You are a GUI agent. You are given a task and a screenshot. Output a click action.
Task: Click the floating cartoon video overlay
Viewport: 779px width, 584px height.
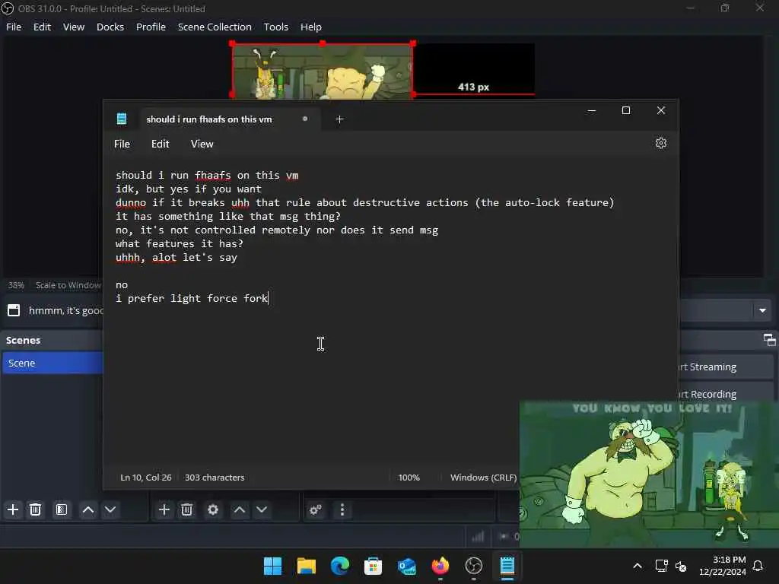coord(649,474)
